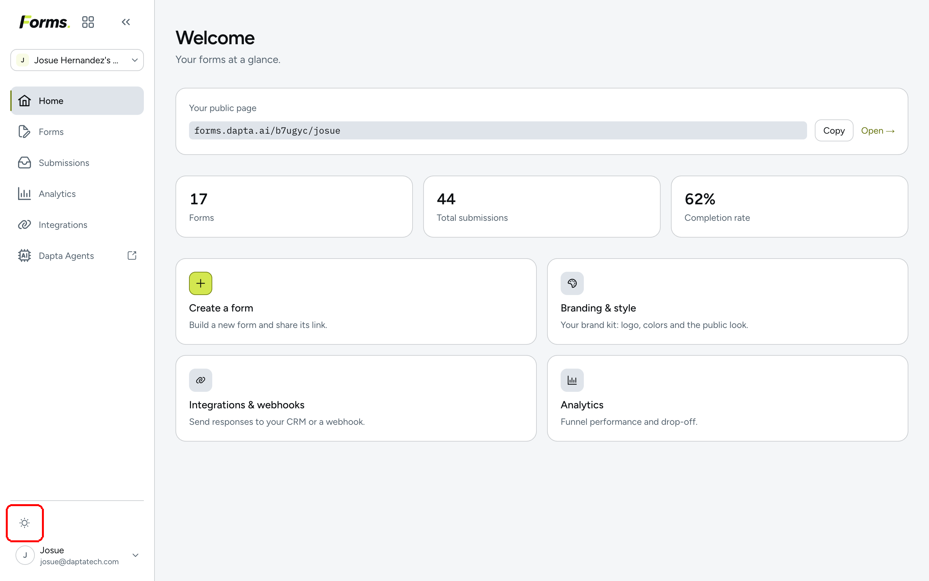This screenshot has width=929, height=581.
Task: Click the J user avatar at bottom
Action: 25,555
